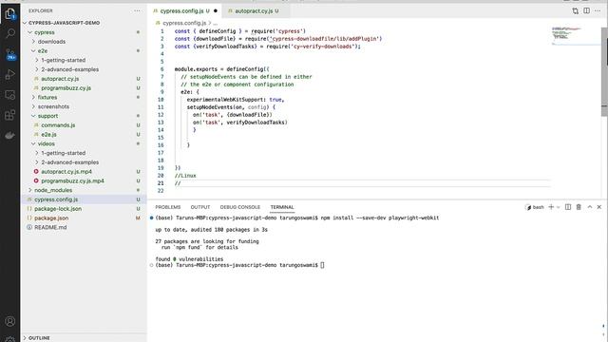
Task: Open terminal launch profile dropdown arrow
Action: click(x=559, y=207)
